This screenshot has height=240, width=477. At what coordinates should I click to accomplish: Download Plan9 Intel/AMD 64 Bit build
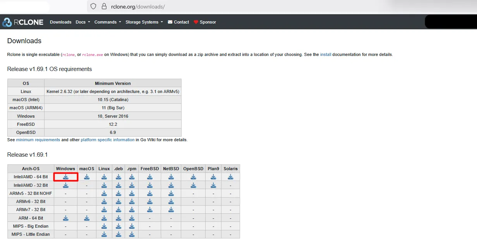213,177
